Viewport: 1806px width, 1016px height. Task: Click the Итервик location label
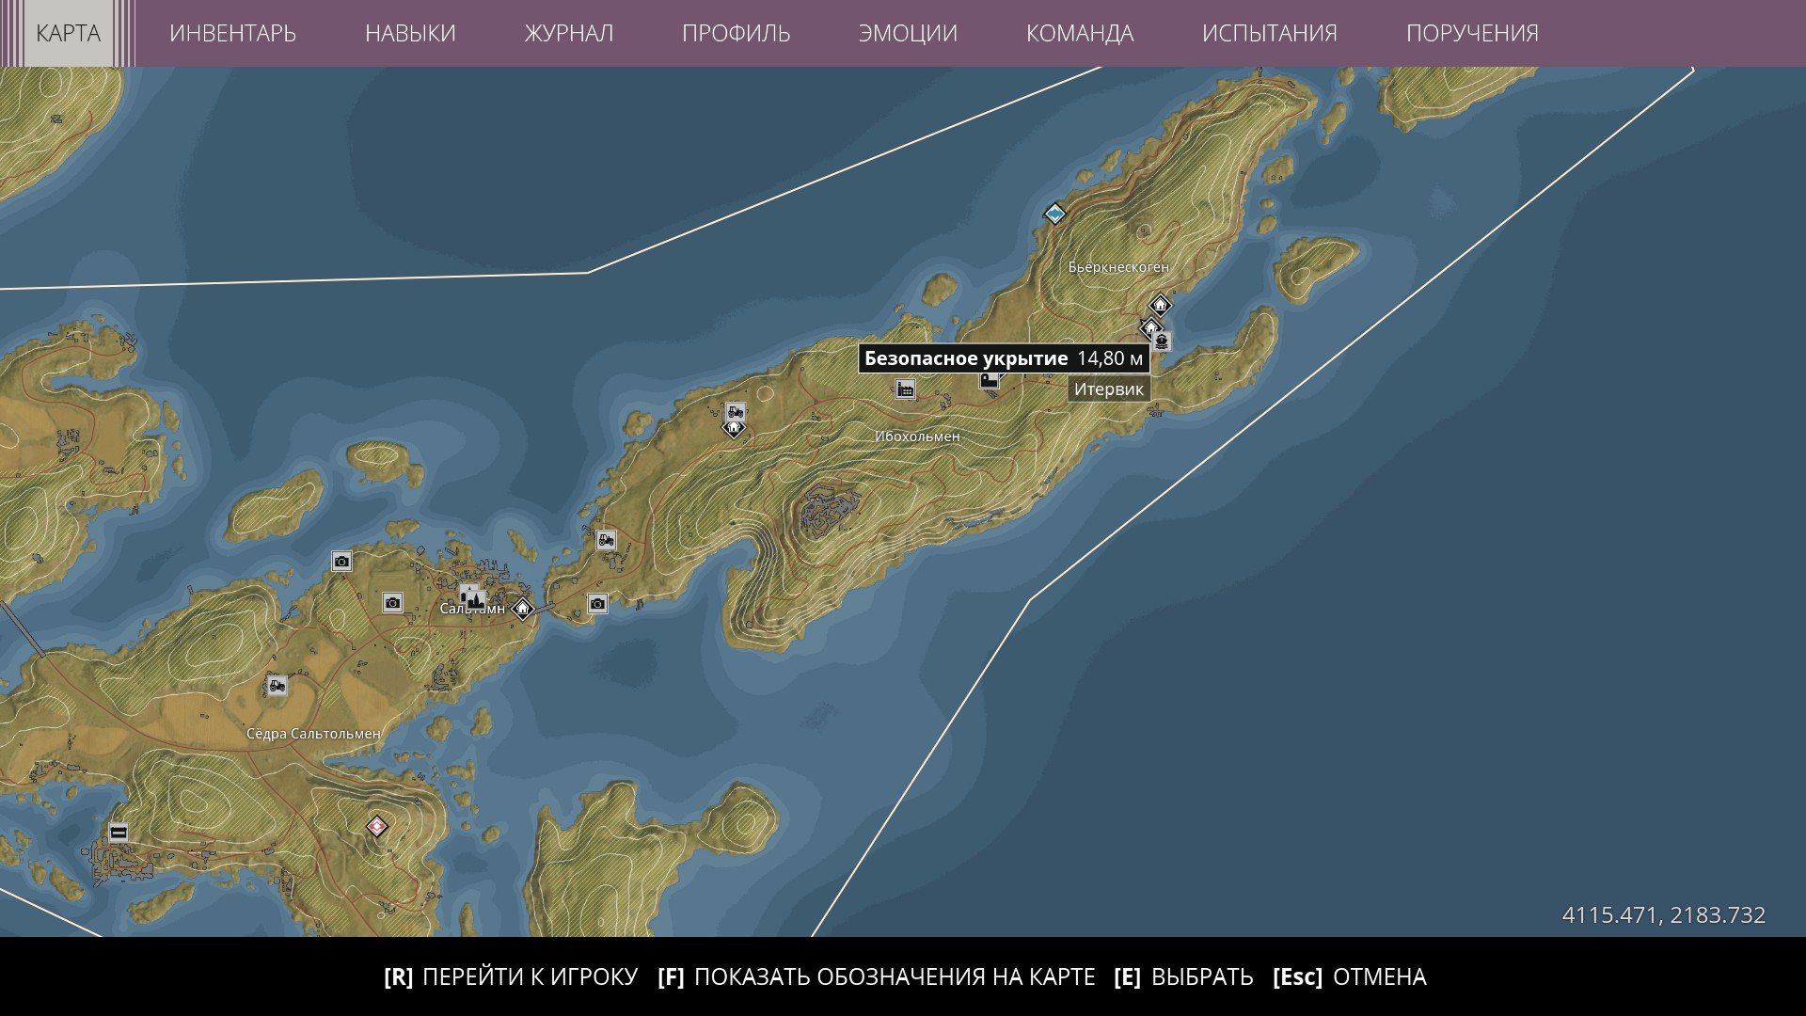(x=1109, y=389)
